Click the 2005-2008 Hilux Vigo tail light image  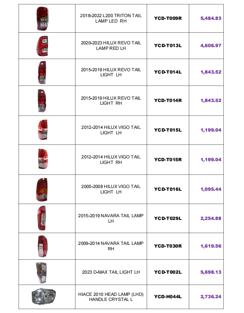[42, 190]
